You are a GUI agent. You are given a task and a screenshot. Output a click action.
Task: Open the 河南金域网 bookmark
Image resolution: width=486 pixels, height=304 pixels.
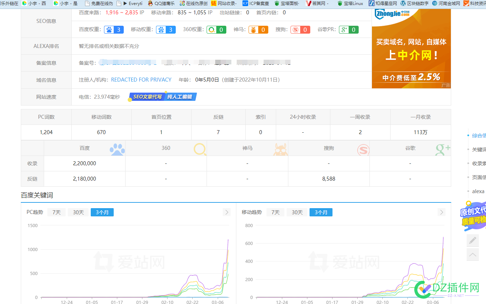coord(446,3)
